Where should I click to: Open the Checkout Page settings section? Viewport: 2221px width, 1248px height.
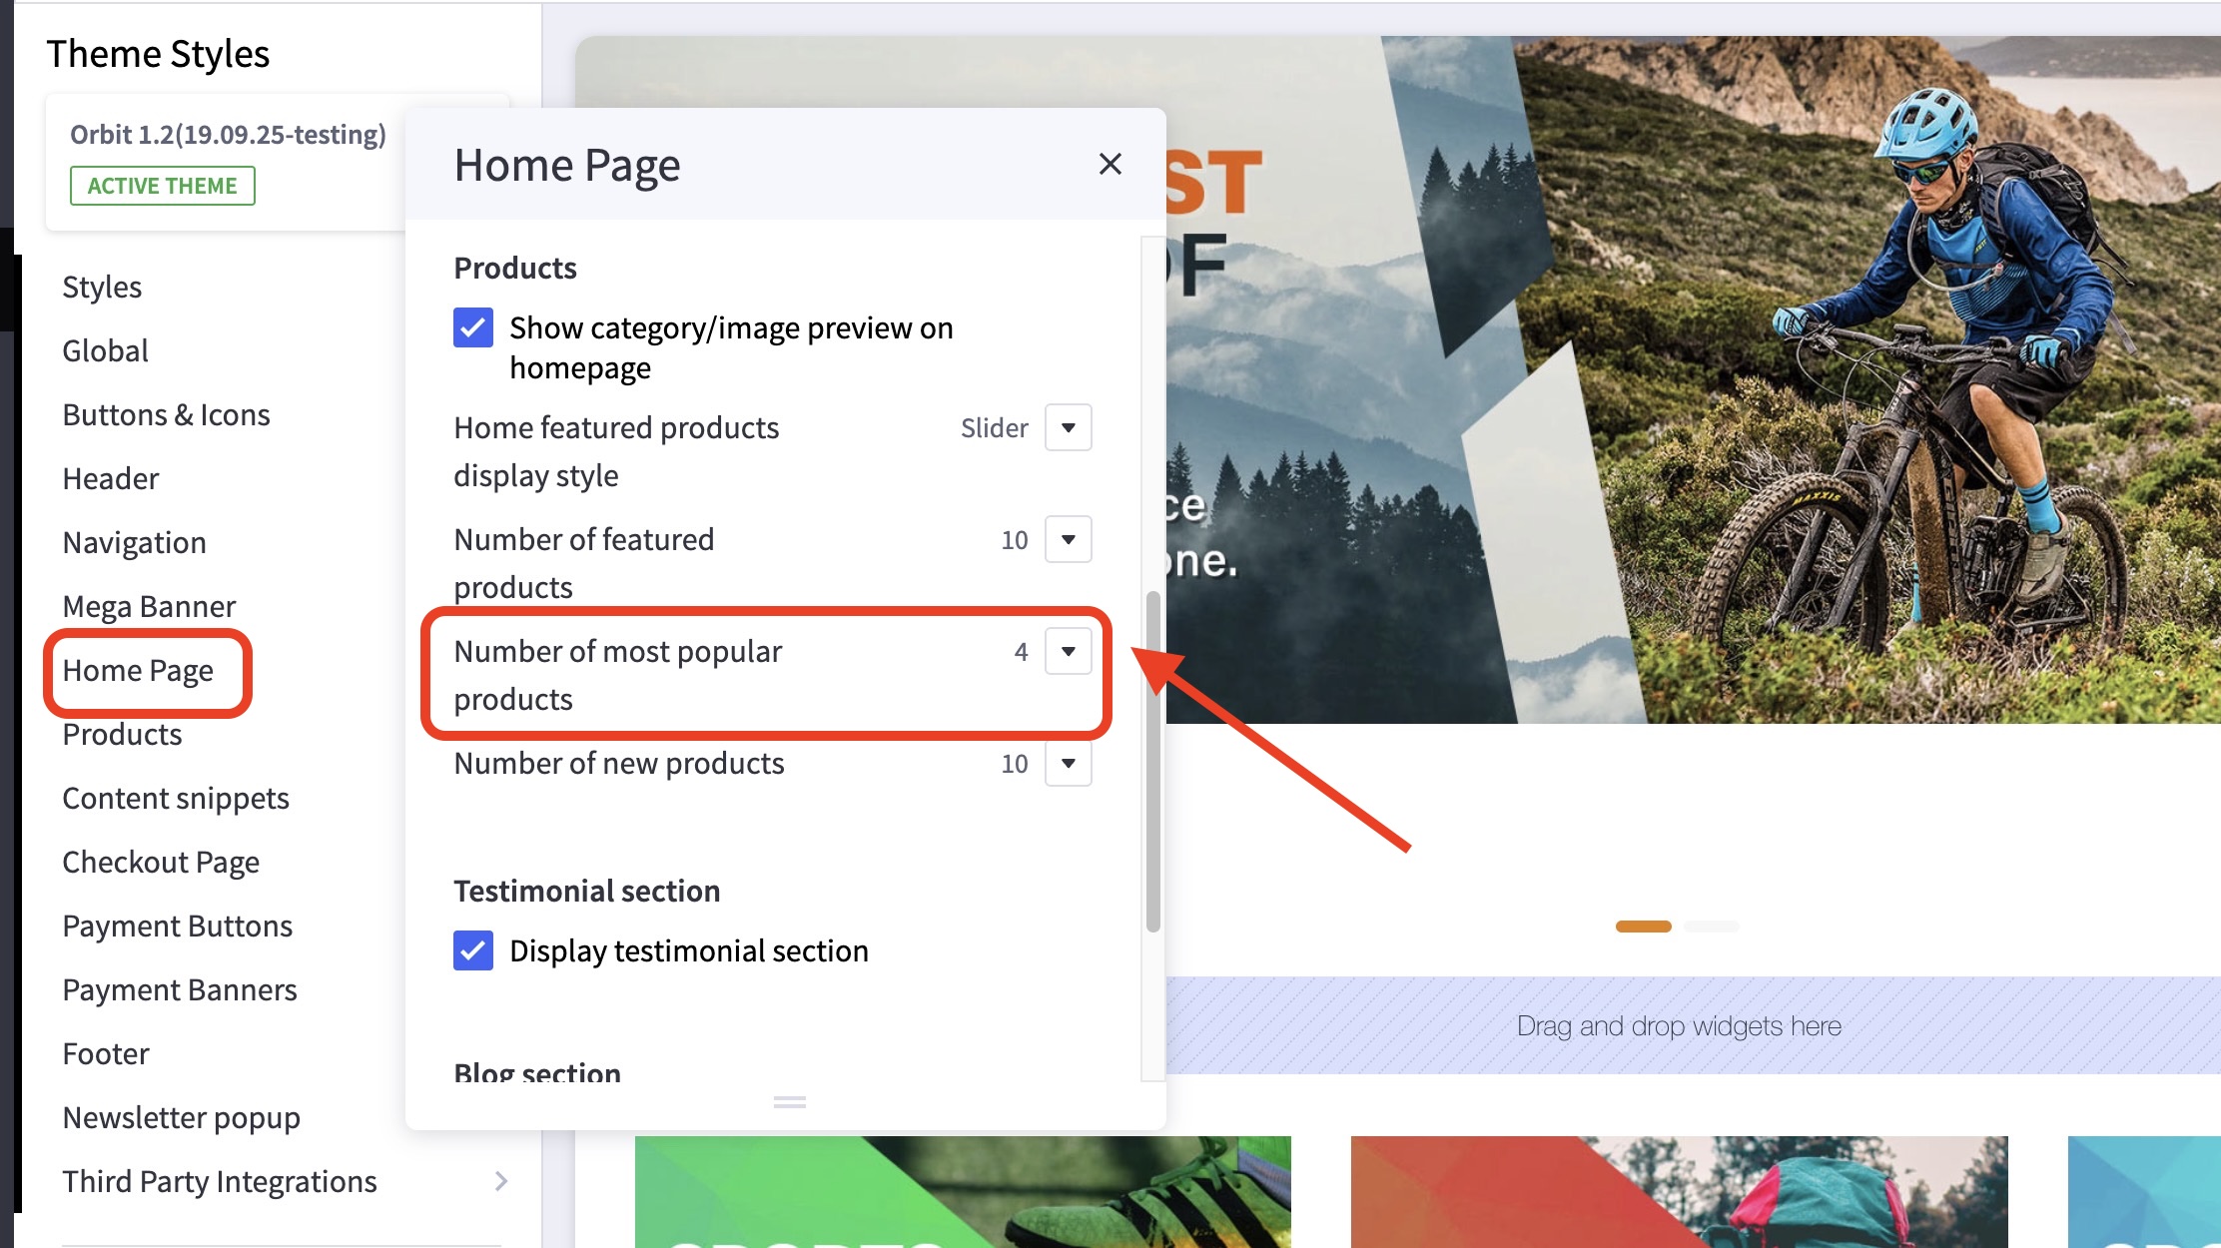(161, 862)
